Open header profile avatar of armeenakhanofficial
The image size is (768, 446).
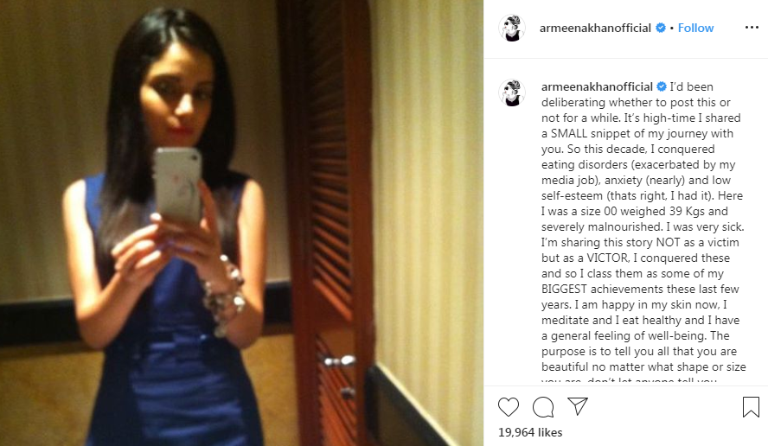[x=512, y=28]
